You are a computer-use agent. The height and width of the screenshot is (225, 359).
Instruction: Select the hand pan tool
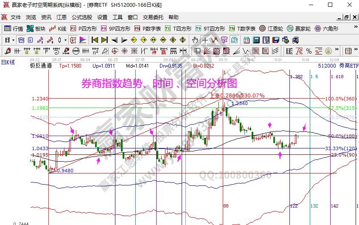click(195, 40)
